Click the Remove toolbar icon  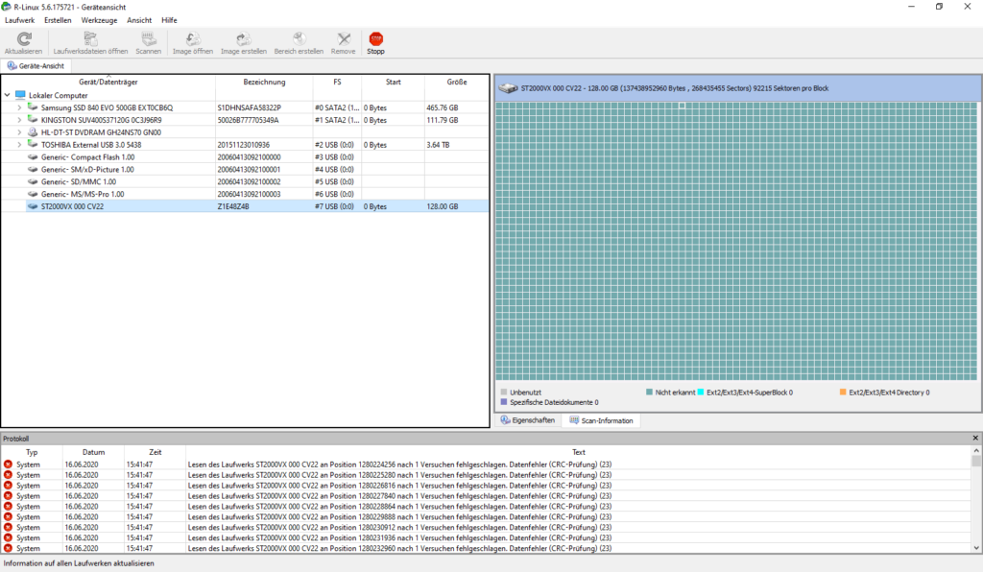[343, 39]
